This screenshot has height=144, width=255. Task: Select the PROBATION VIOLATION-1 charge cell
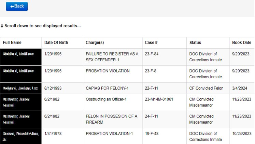click(109, 133)
